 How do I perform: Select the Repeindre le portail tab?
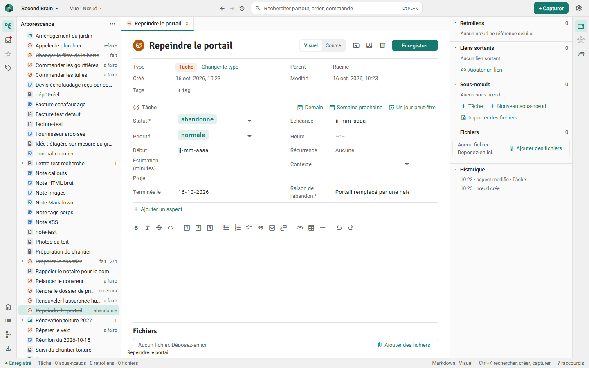[x=157, y=24]
